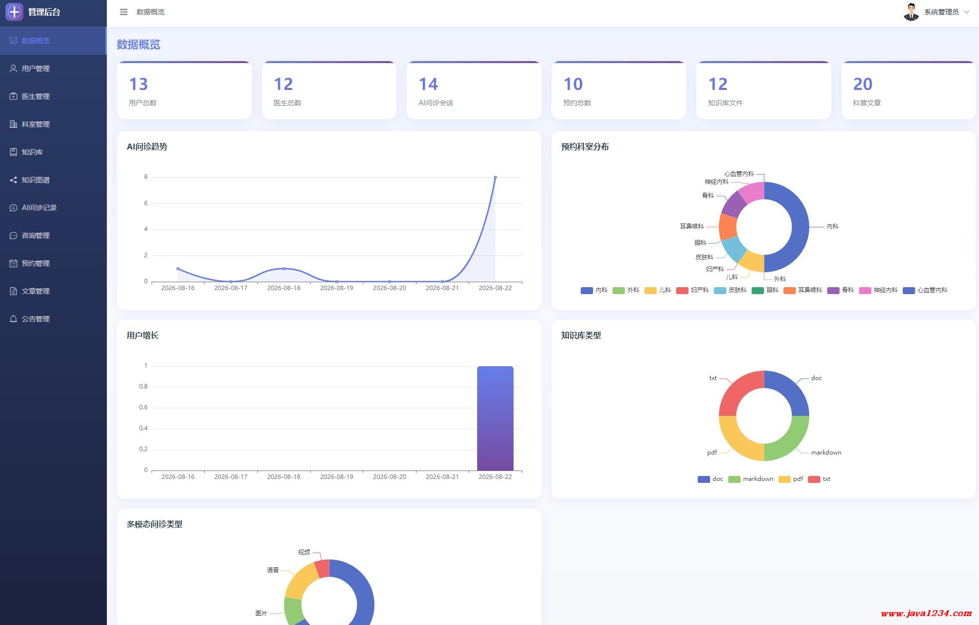The height and width of the screenshot is (625, 979).
Task: Collapse the sidebar with the hamburger icon
Action: (124, 12)
